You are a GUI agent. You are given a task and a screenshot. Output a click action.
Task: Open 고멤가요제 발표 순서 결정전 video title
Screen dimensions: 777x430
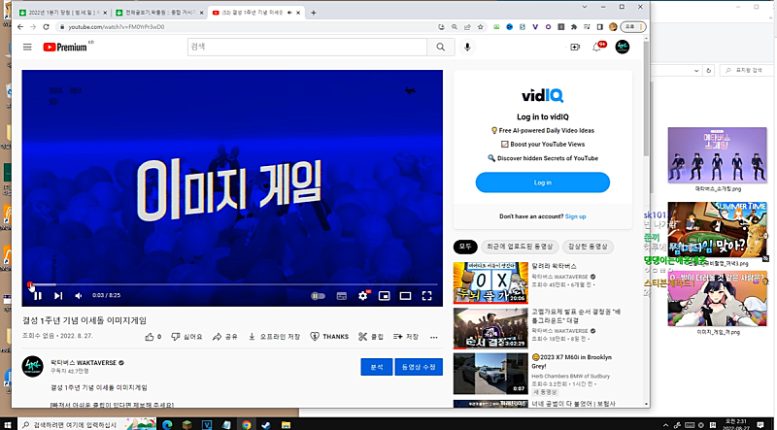tap(576, 316)
